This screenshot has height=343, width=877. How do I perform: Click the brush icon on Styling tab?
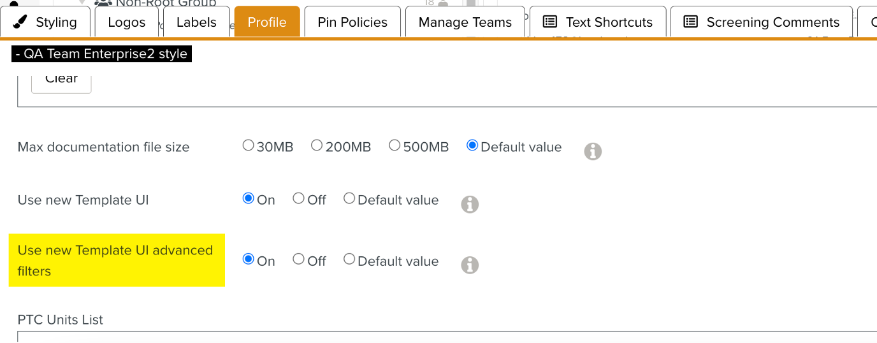[21, 22]
